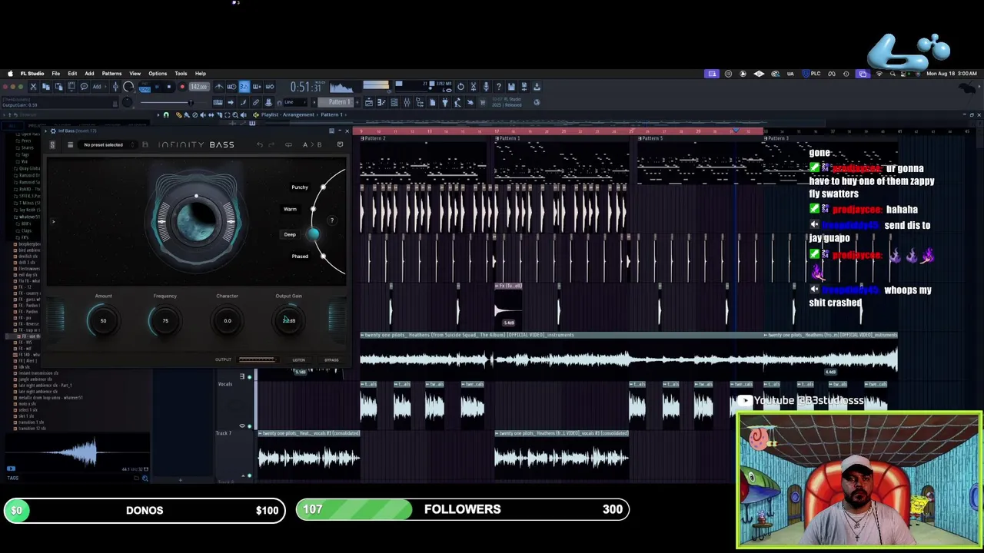Click the microphone recording icon
The height and width of the screenshot is (553, 984).
[486, 86]
